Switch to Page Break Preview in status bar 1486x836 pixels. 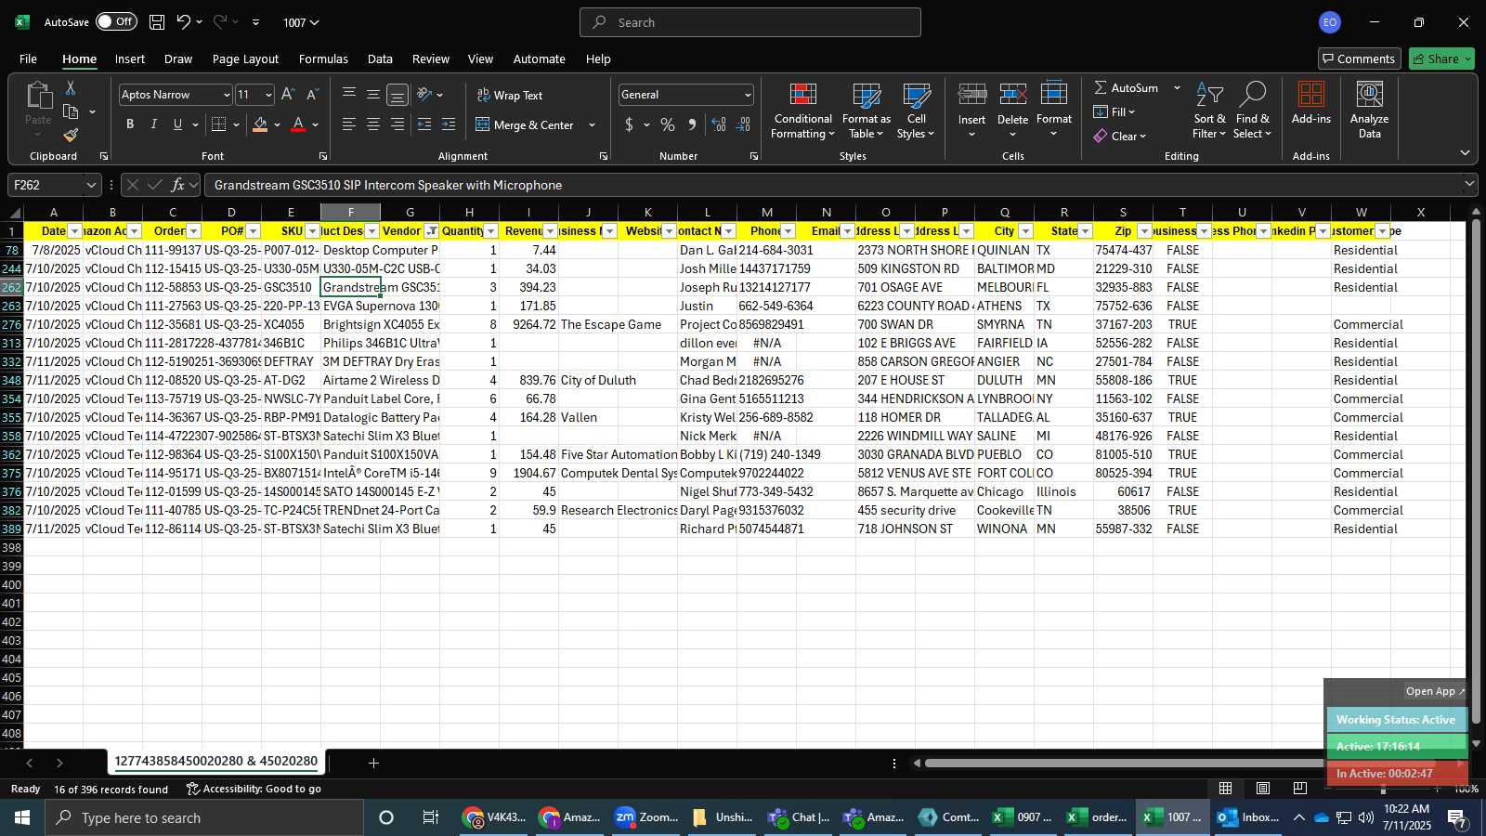(x=1299, y=789)
